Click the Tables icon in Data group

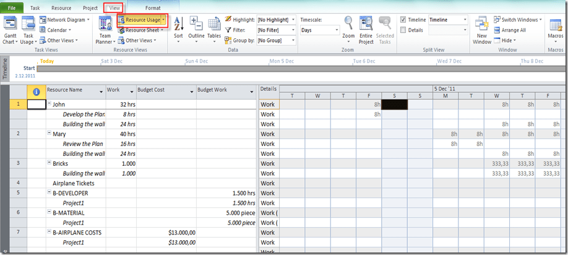(214, 25)
